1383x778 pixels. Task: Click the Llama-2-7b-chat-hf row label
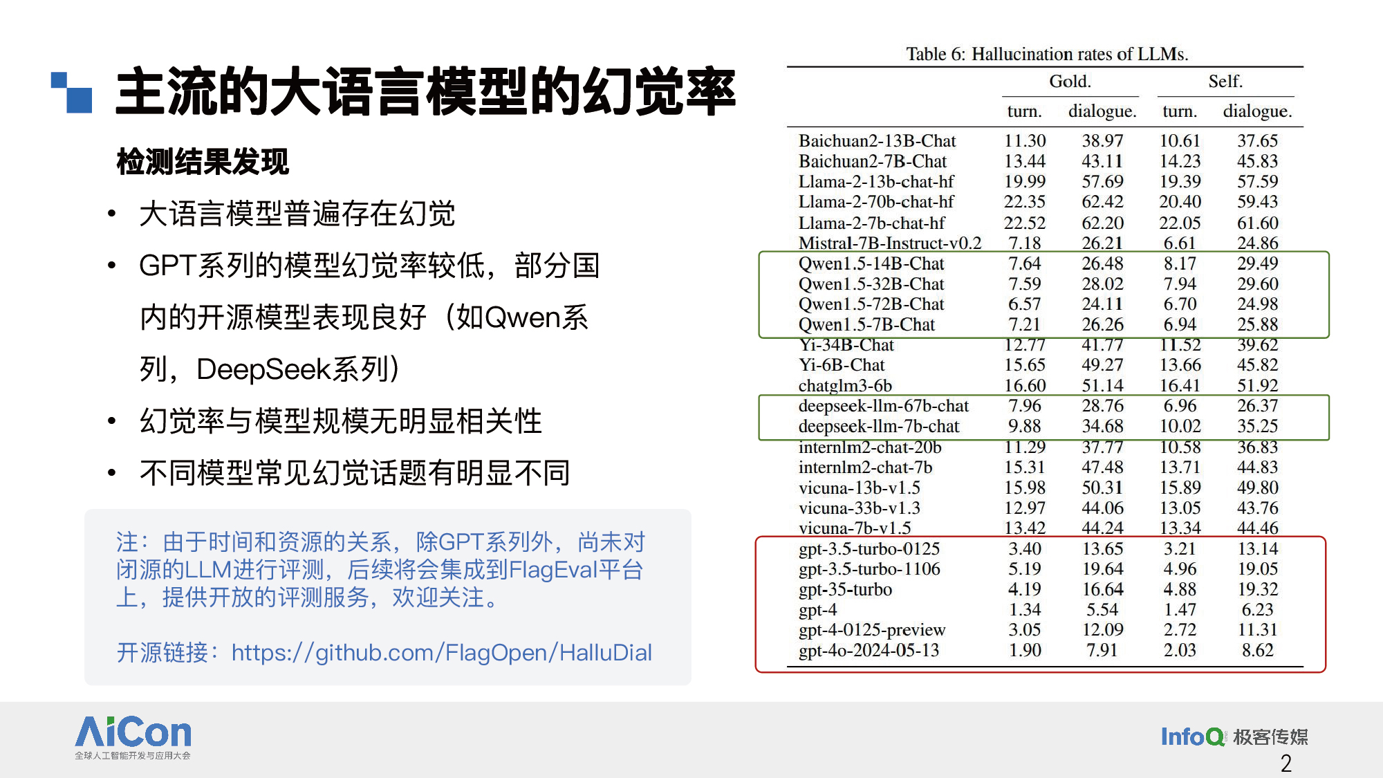[x=872, y=223]
